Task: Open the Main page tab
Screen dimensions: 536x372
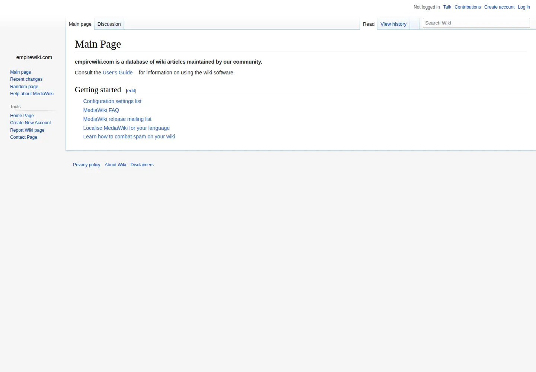Action: click(x=80, y=24)
